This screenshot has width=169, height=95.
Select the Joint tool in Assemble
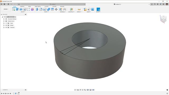click(x=65, y=9)
